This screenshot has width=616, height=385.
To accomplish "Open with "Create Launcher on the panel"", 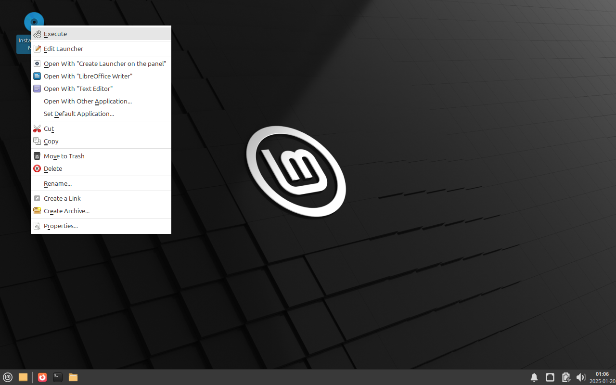I will [101, 64].
